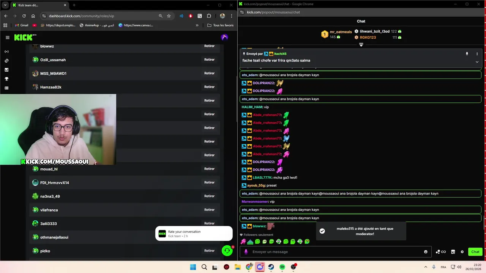This screenshot has width=486, height=273.
Task: Click Retirer for MSS_M9AWD1
Action: click(209, 73)
